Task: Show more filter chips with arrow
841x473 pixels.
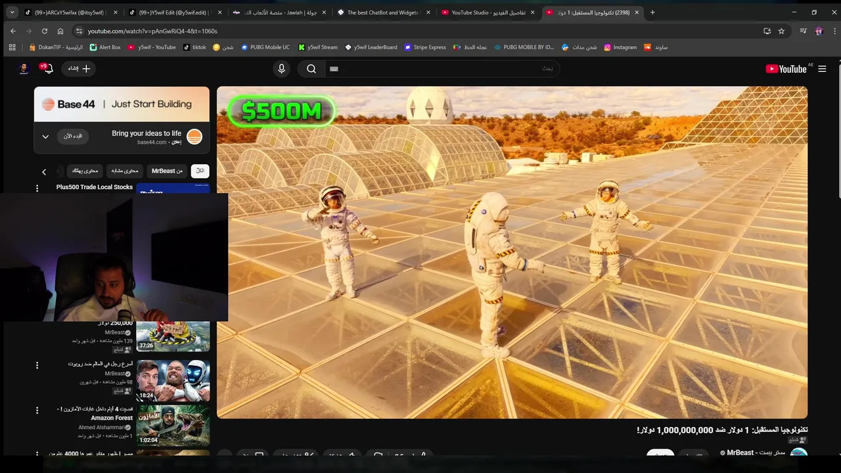Action: [x=44, y=172]
